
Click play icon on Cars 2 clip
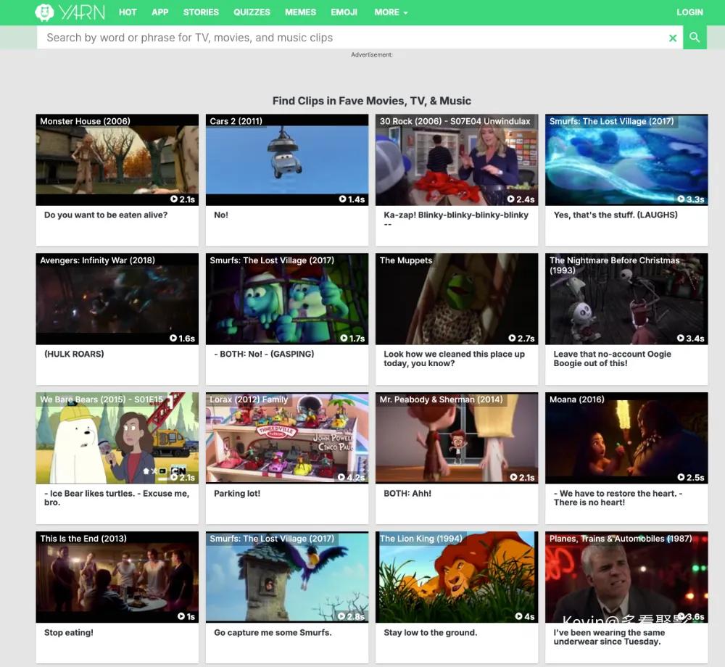pyautogui.click(x=343, y=199)
